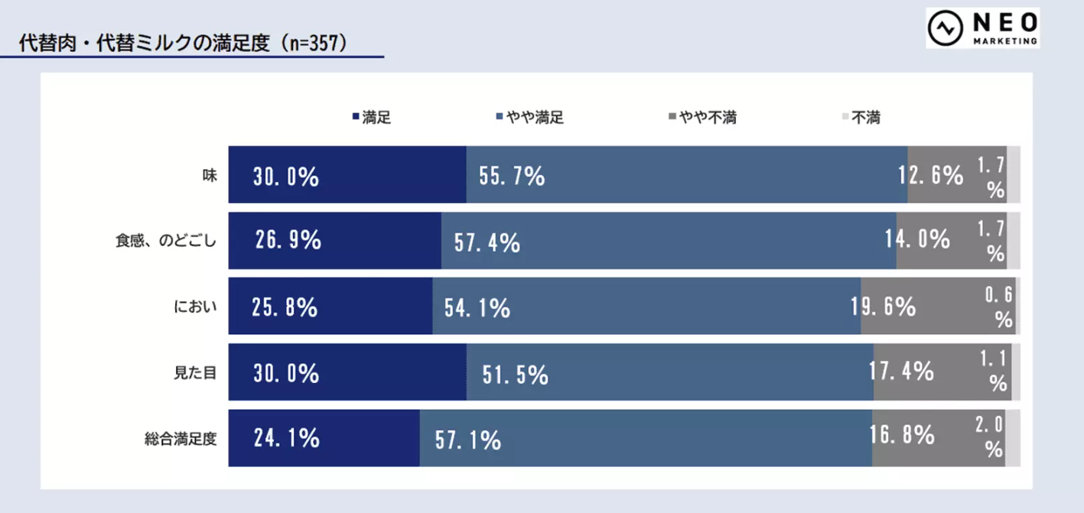Select the 55.7% bar segment for 味

point(686,175)
